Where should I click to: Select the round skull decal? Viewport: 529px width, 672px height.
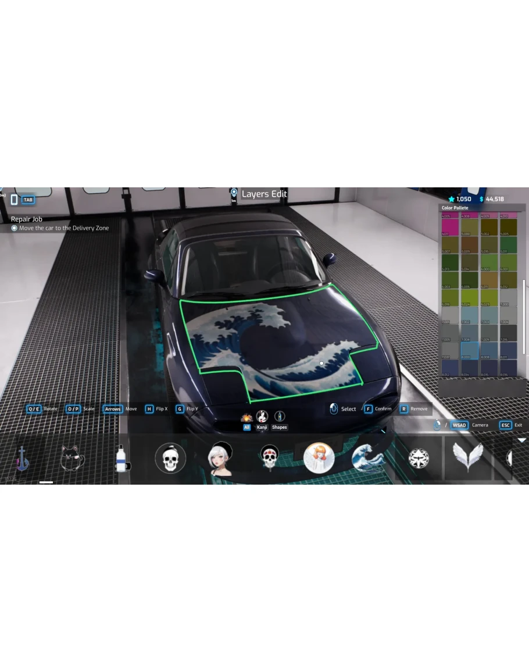[170, 458]
